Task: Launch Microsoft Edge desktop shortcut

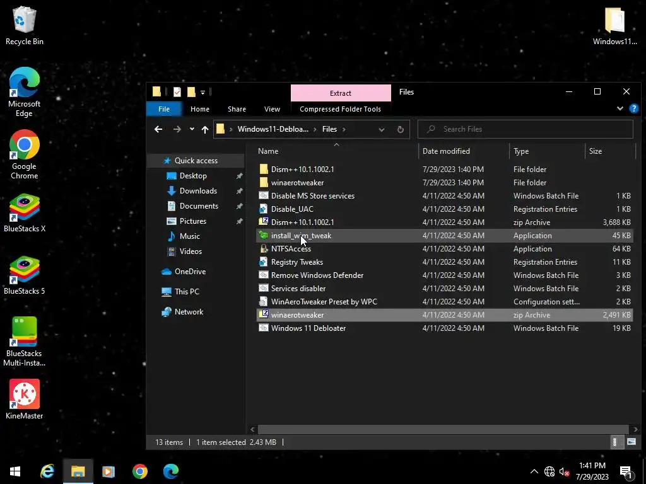Action: click(25, 92)
